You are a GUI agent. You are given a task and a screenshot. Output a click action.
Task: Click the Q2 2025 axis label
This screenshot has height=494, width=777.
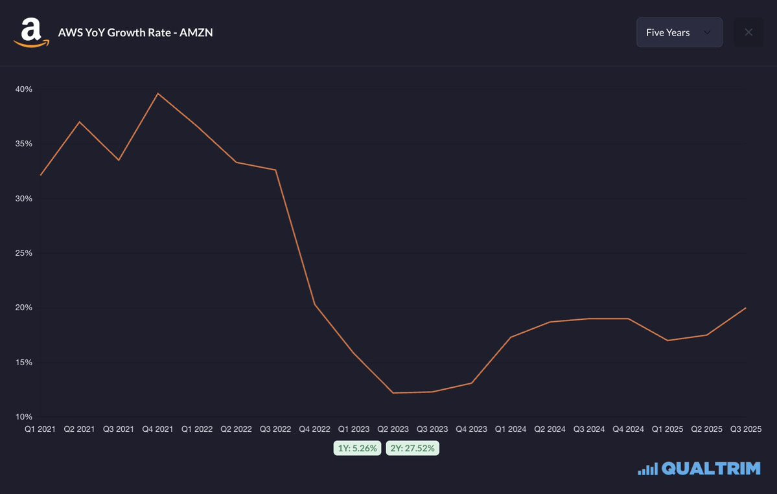click(x=706, y=429)
